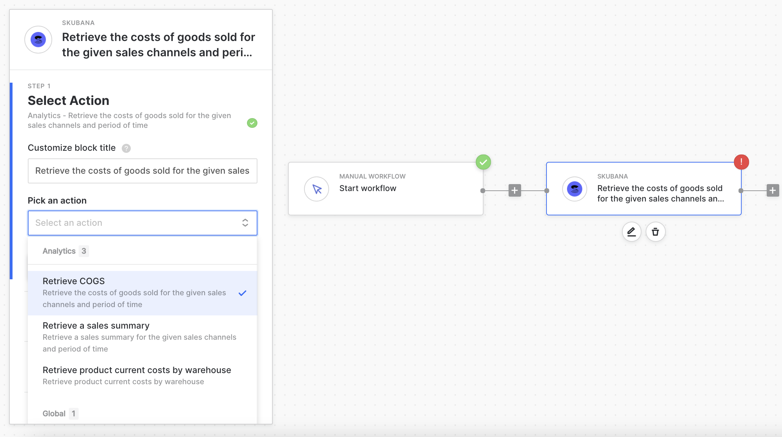Click the pencil edit icon under Skubana block

click(x=631, y=232)
